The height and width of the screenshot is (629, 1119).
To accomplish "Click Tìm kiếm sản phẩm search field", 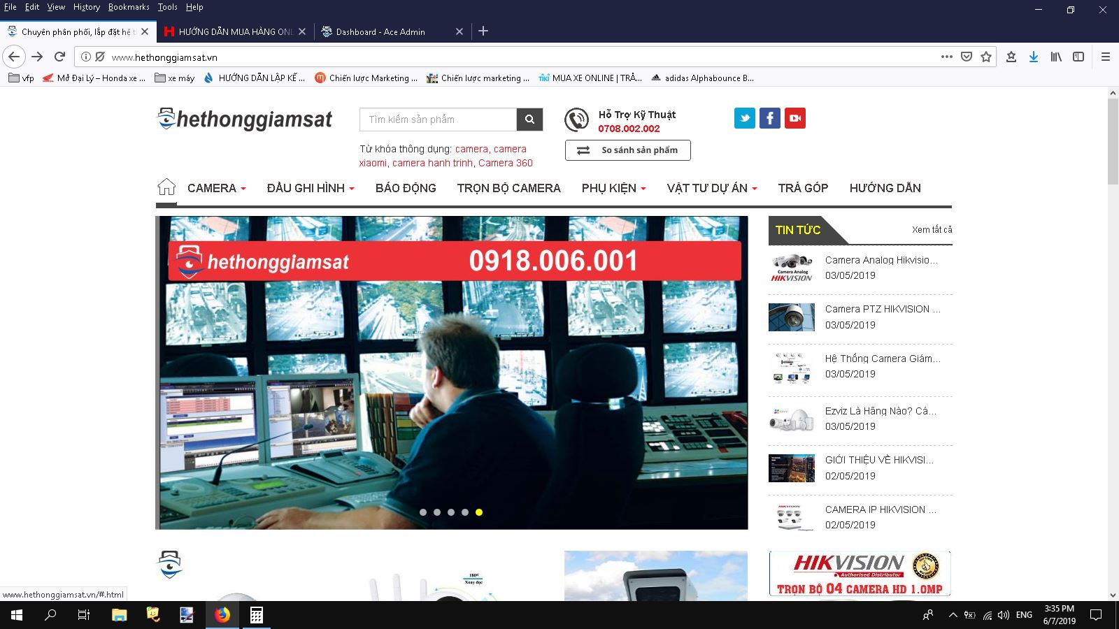I will (x=439, y=120).
